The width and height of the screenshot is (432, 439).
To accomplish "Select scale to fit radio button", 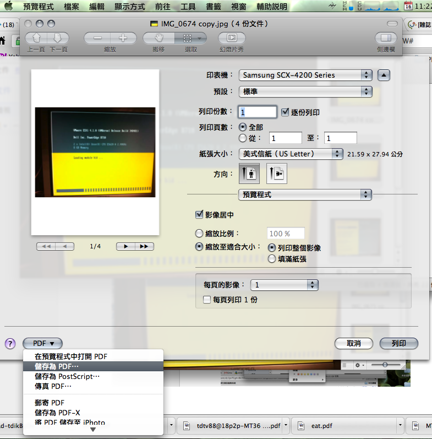I will coord(199,247).
